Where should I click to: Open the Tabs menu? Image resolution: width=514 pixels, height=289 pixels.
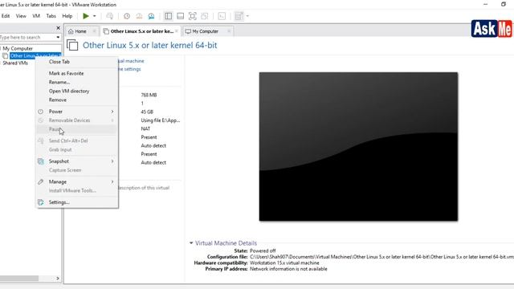click(x=51, y=16)
